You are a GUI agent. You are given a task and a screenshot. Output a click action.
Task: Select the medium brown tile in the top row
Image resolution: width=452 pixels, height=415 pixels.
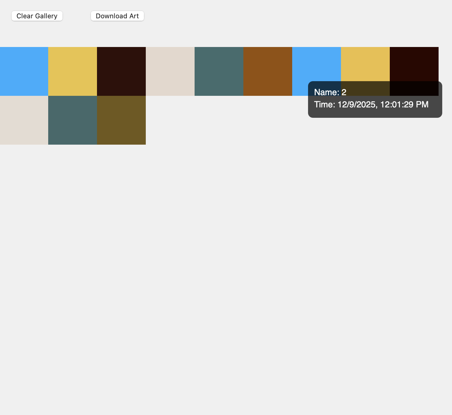coord(267,71)
